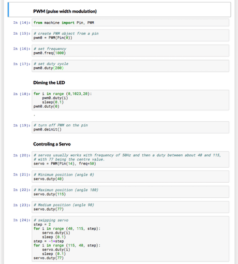238x264 pixels.
Task: Click the LED dimming for-loop code cell
Action: tap(130, 100)
